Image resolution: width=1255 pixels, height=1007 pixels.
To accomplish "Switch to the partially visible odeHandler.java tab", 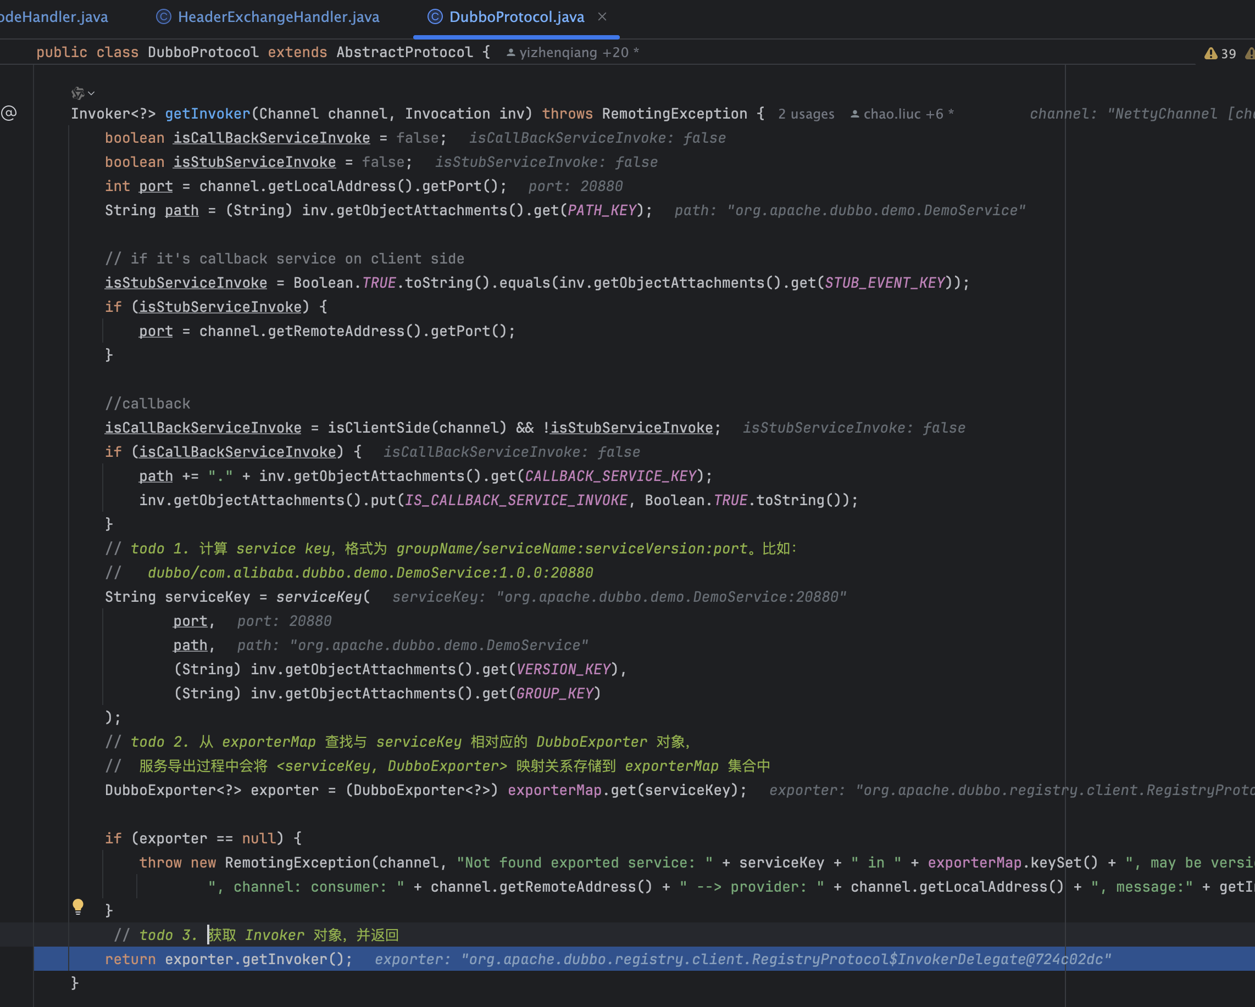I will coord(53,17).
